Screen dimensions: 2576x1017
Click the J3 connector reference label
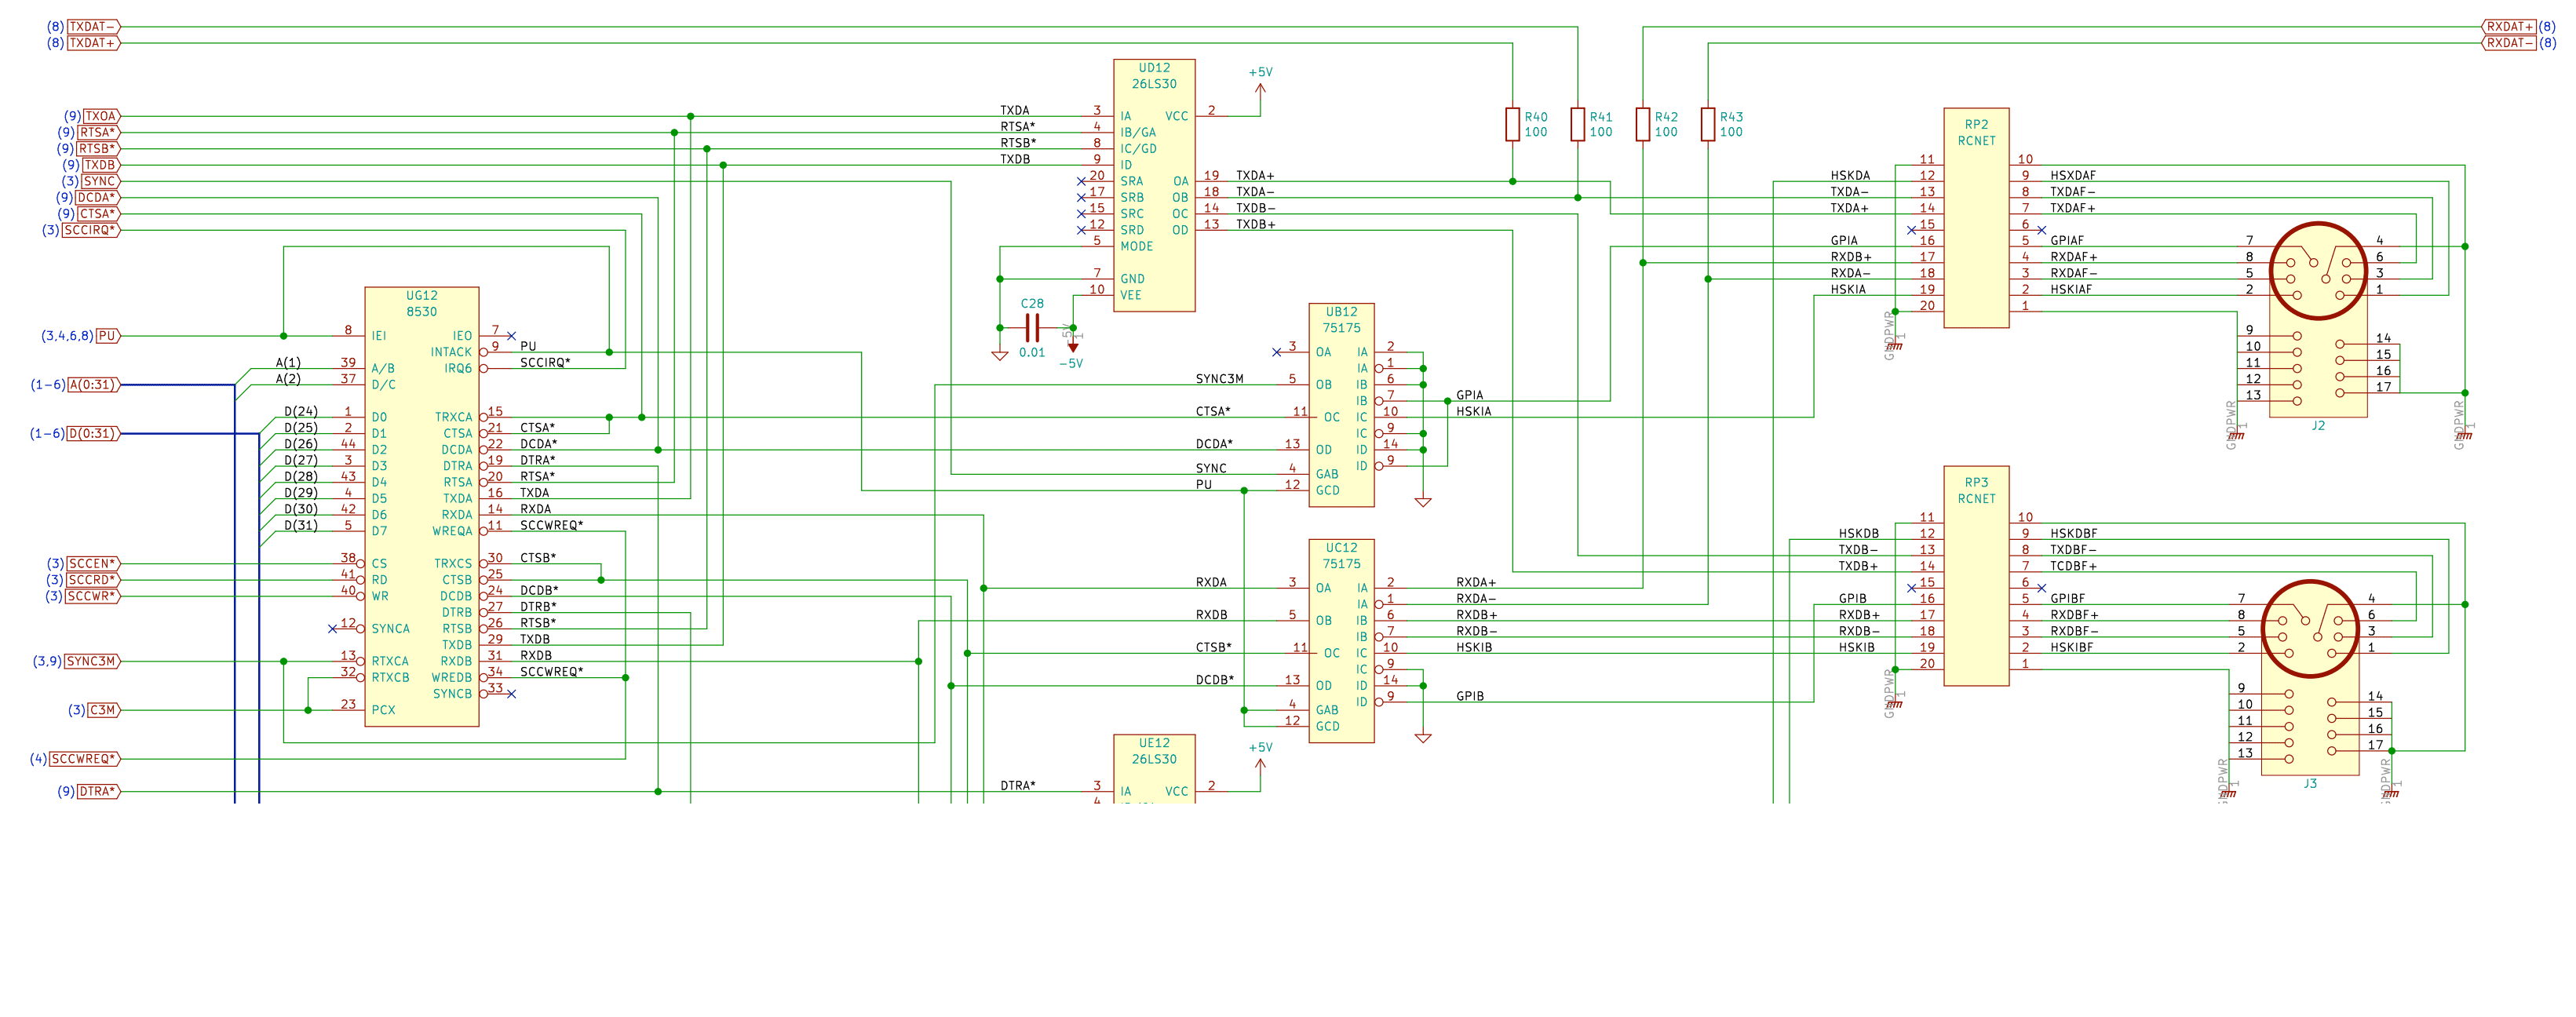(2310, 784)
